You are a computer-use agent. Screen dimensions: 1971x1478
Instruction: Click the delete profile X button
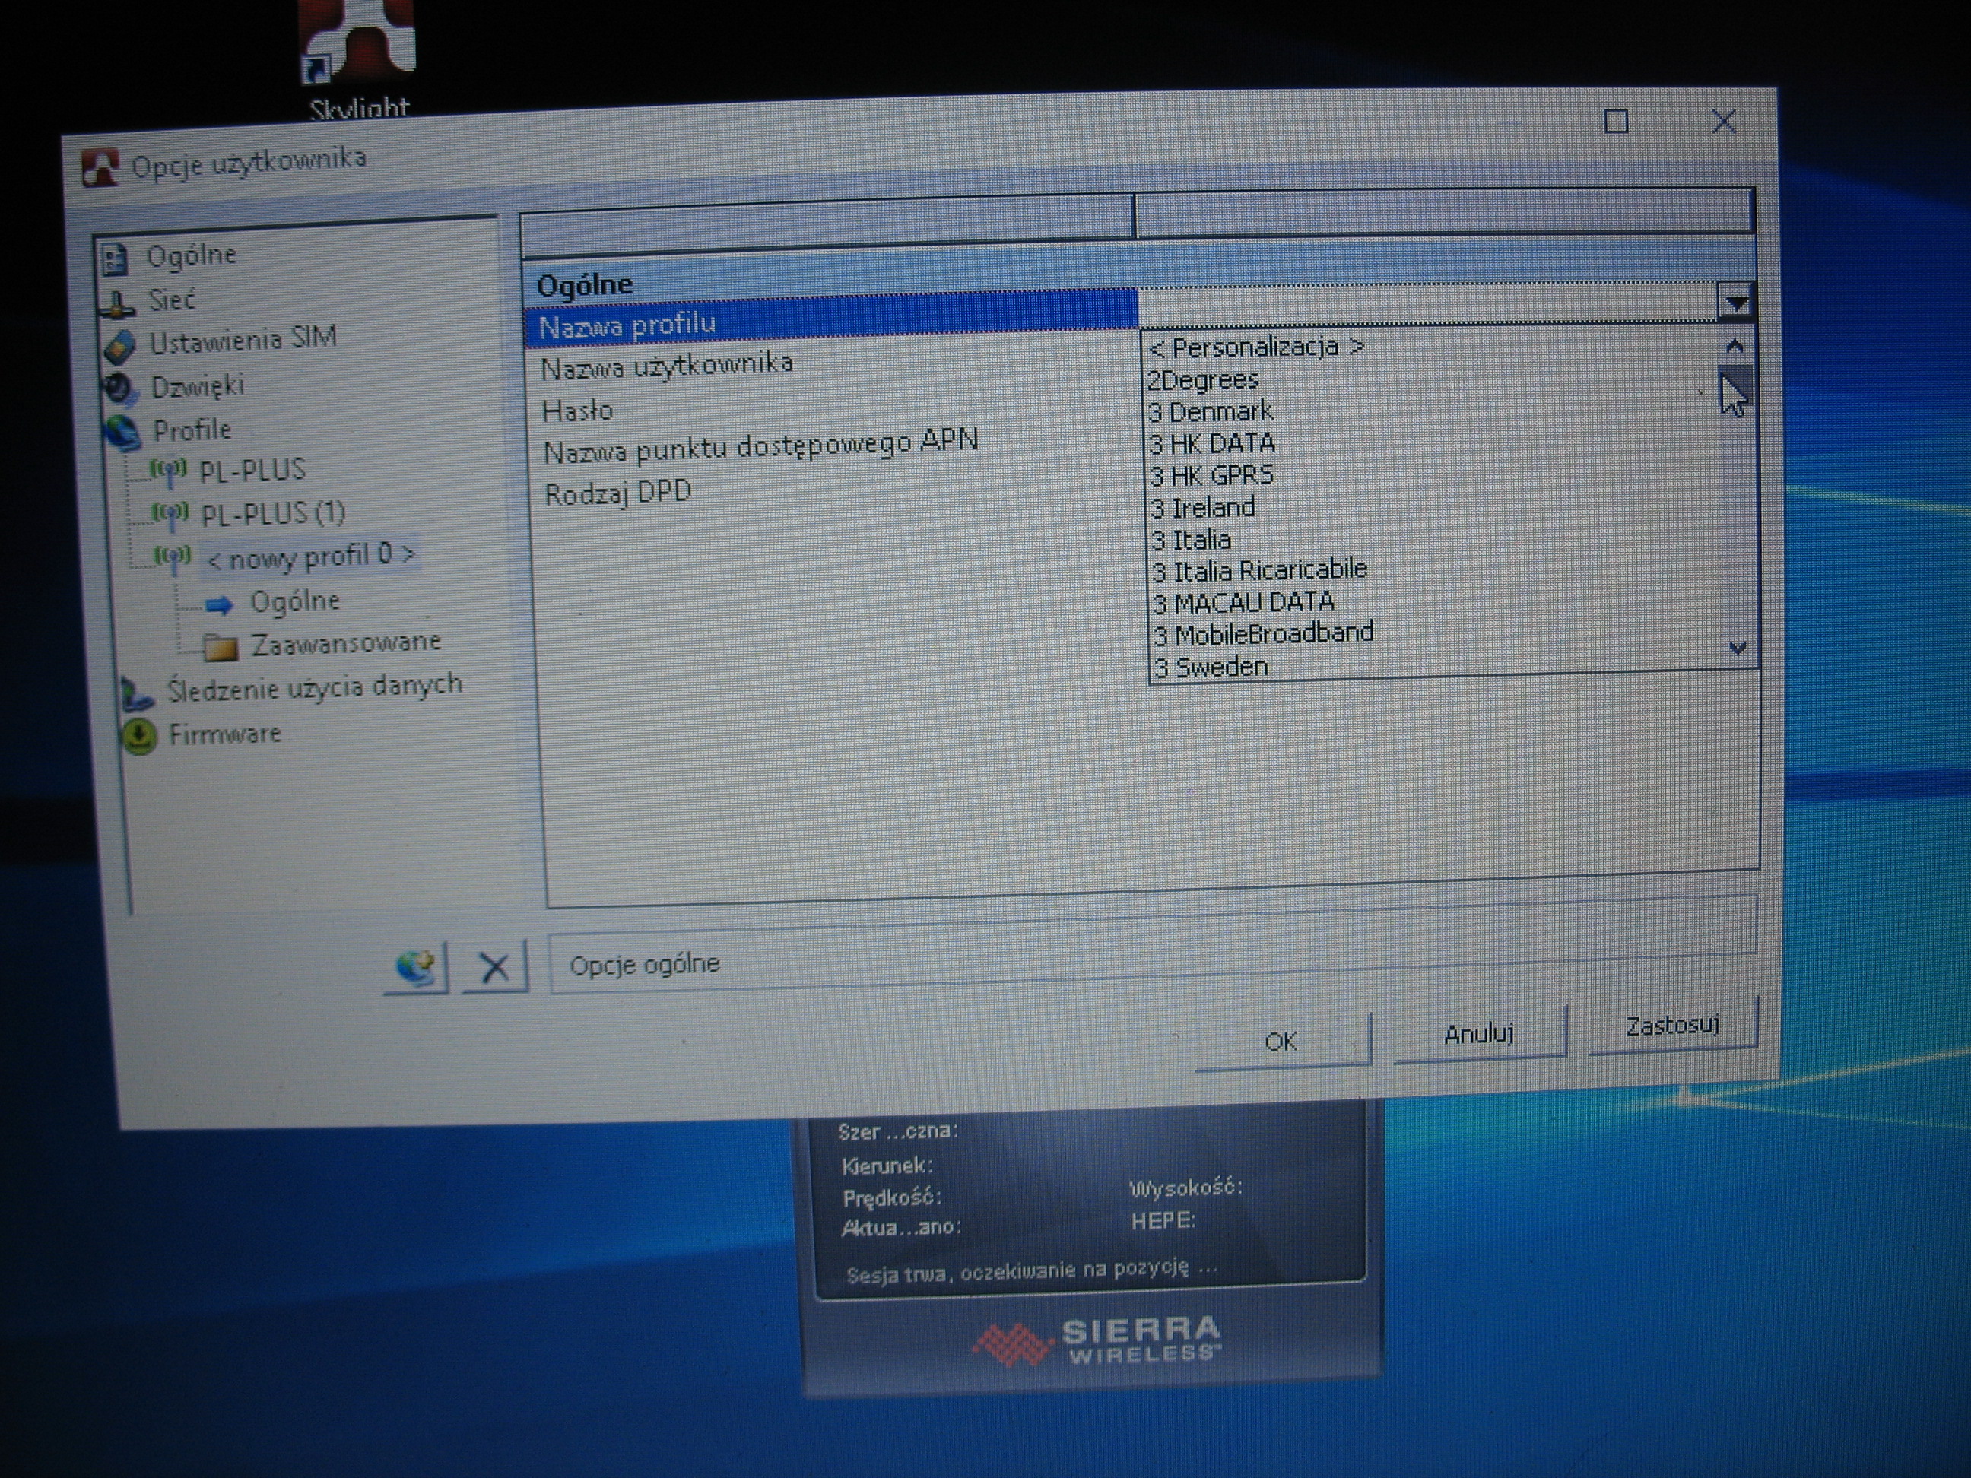(494, 966)
